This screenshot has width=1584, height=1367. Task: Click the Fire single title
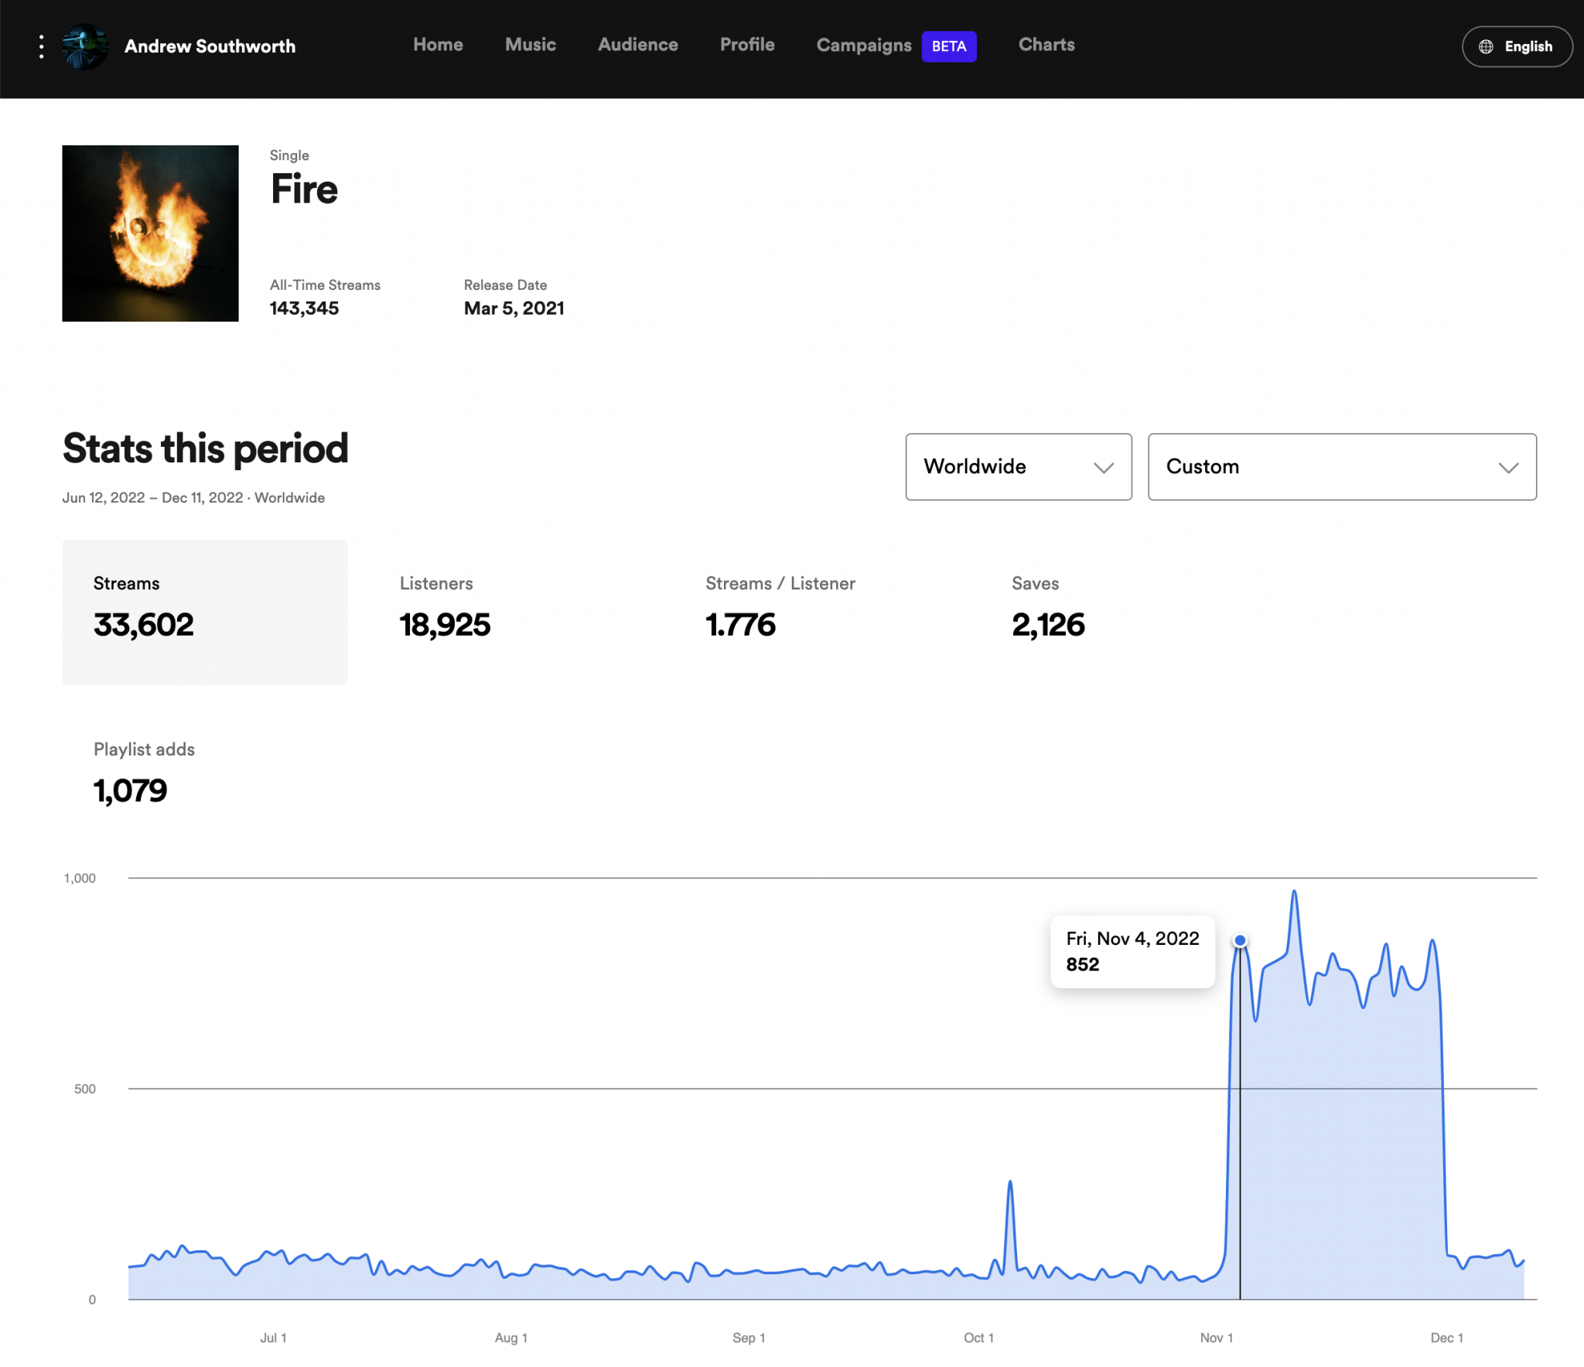(x=304, y=189)
